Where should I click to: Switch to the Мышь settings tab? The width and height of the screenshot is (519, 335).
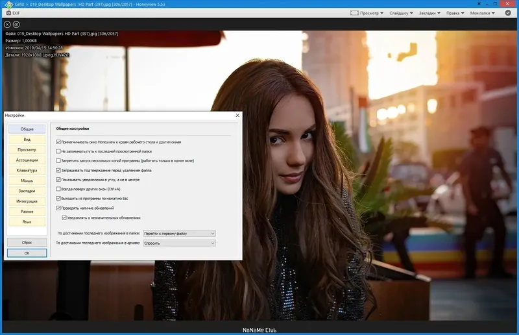tap(27, 180)
